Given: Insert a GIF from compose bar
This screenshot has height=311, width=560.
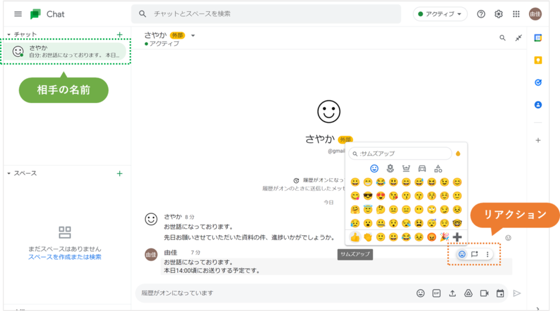Looking at the screenshot, I should [x=437, y=293].
